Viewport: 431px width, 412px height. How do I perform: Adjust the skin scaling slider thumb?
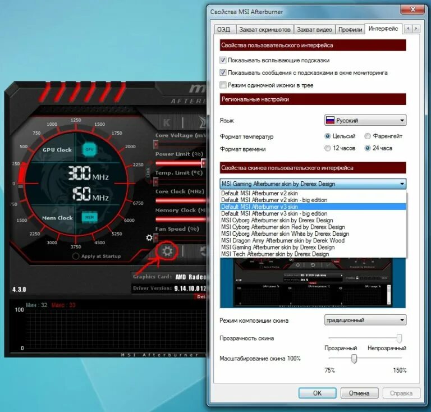[354, 359]
